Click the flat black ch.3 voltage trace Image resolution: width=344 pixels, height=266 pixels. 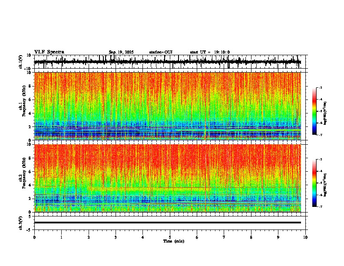tap(168, 223)
